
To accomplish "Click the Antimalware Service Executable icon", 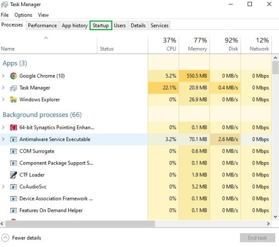I will coord(14,139).
